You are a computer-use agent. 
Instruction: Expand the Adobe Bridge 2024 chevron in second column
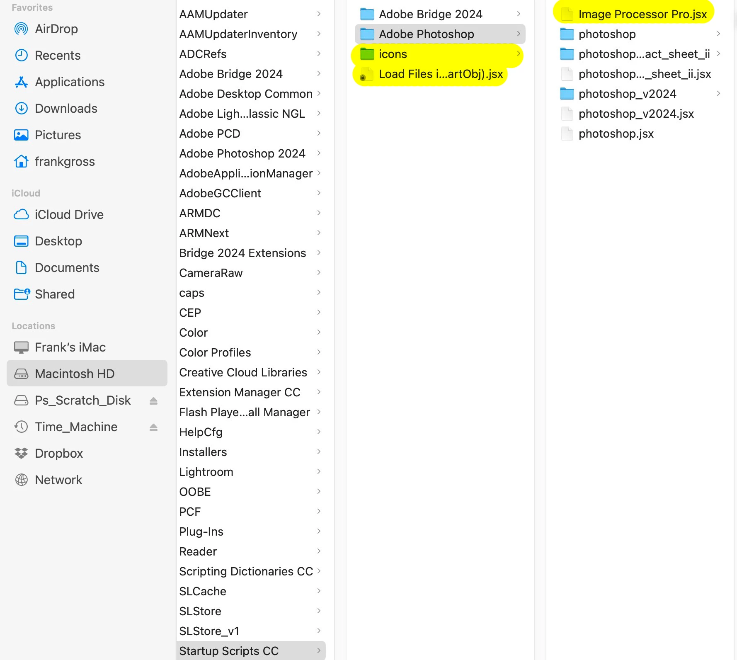tap(519, 14)
